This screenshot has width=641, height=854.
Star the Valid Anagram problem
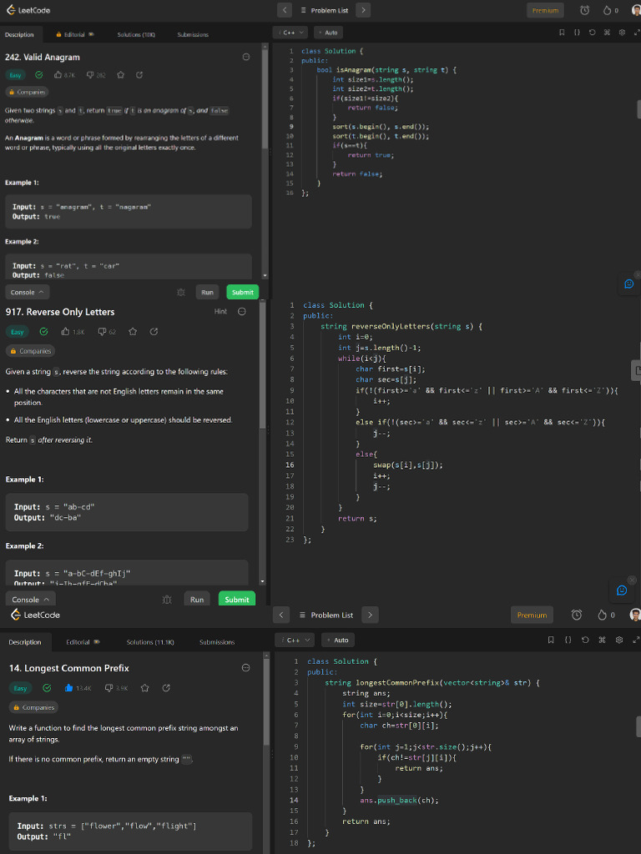pos(120,74)
